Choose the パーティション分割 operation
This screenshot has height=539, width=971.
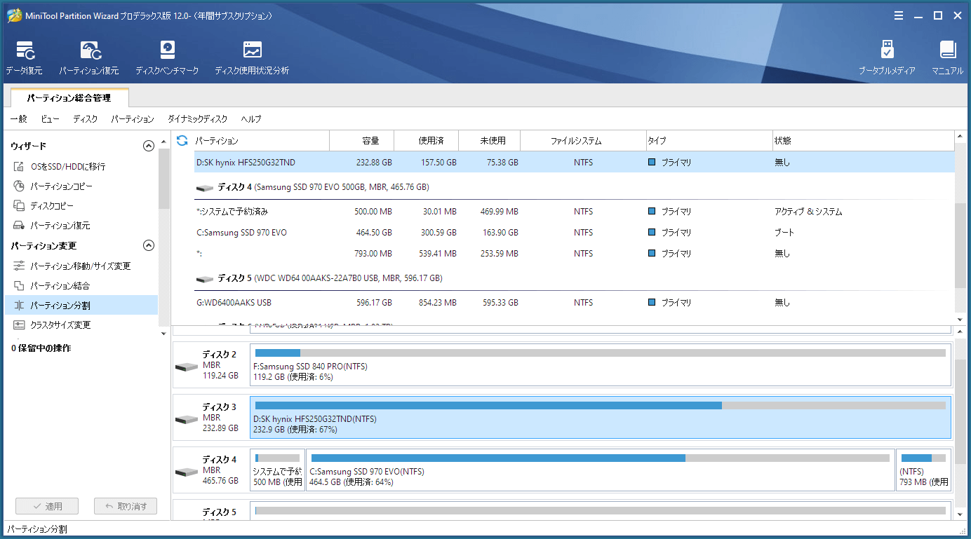(x=81, y=306)
